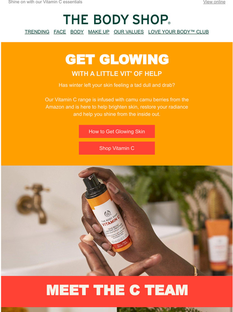Click the GET GLOWING headline
The height and width of the screenshot is (312, 233).
point(117,59)
